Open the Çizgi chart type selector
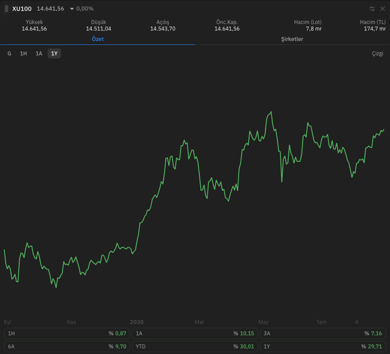The width and height of the screenshot is (390, 354). tap(377, 54)
